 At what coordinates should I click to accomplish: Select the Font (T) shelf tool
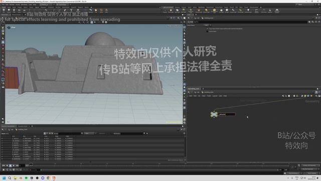(71, 10)
